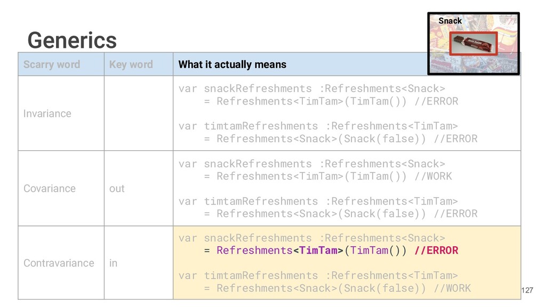Viewport: 546px width, 307px height.
Task: Click the "Snack" label above the photo
Action: (450, 21)
